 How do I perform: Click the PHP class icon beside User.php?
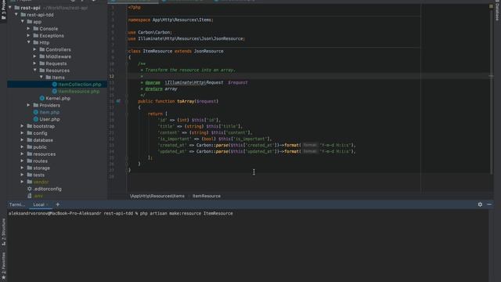point(36,119)
